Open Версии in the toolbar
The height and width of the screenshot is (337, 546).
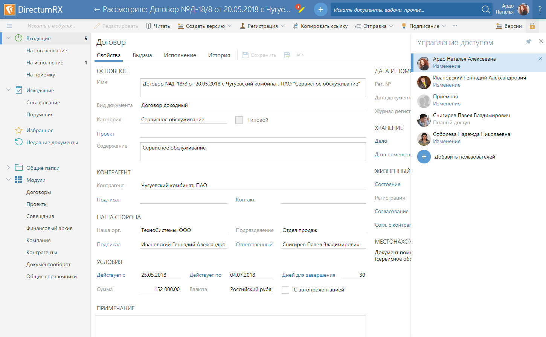(x=509, y=26)
